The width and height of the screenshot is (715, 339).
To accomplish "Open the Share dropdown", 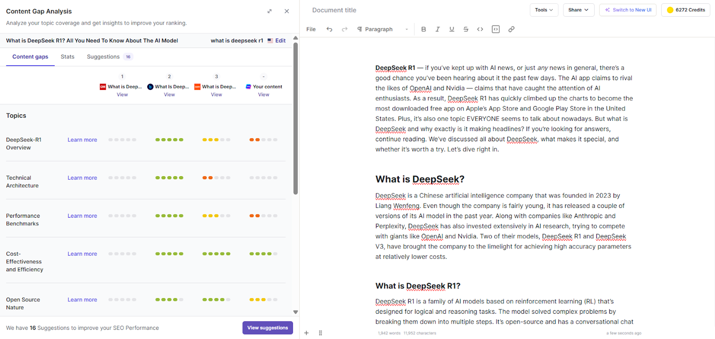I will point(578,10).
